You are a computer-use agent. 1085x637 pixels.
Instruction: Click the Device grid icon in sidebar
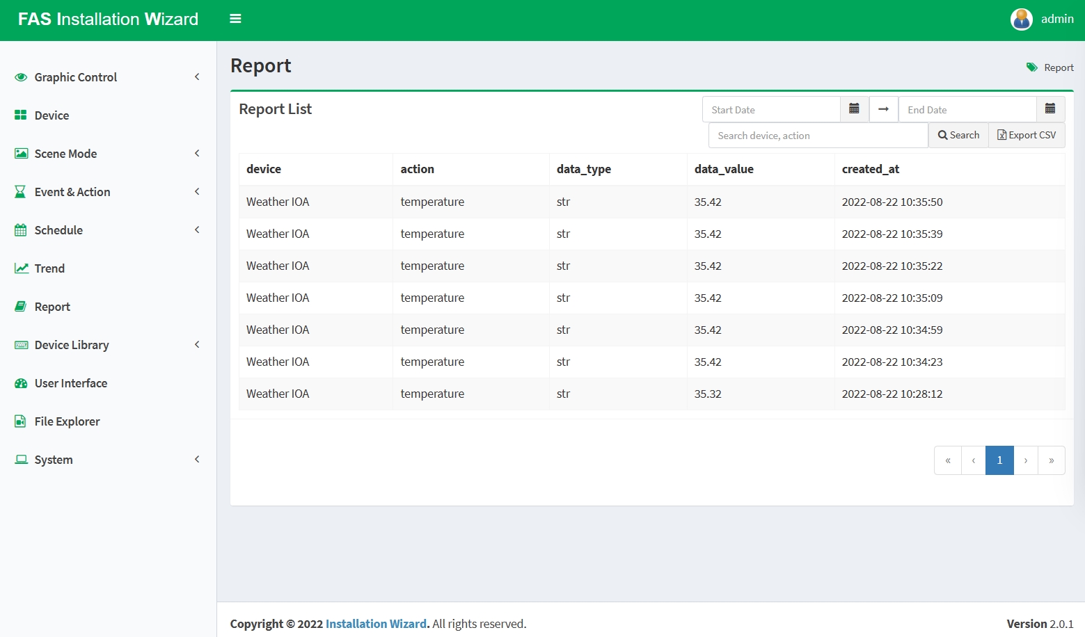point(21,115)
